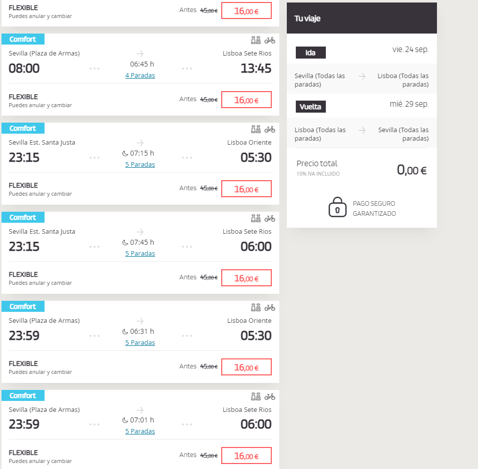This screenshot has width=478, height=469.
Task: Select the 16,00 € fare for 08:00 departure
Action: click(246, 100)
